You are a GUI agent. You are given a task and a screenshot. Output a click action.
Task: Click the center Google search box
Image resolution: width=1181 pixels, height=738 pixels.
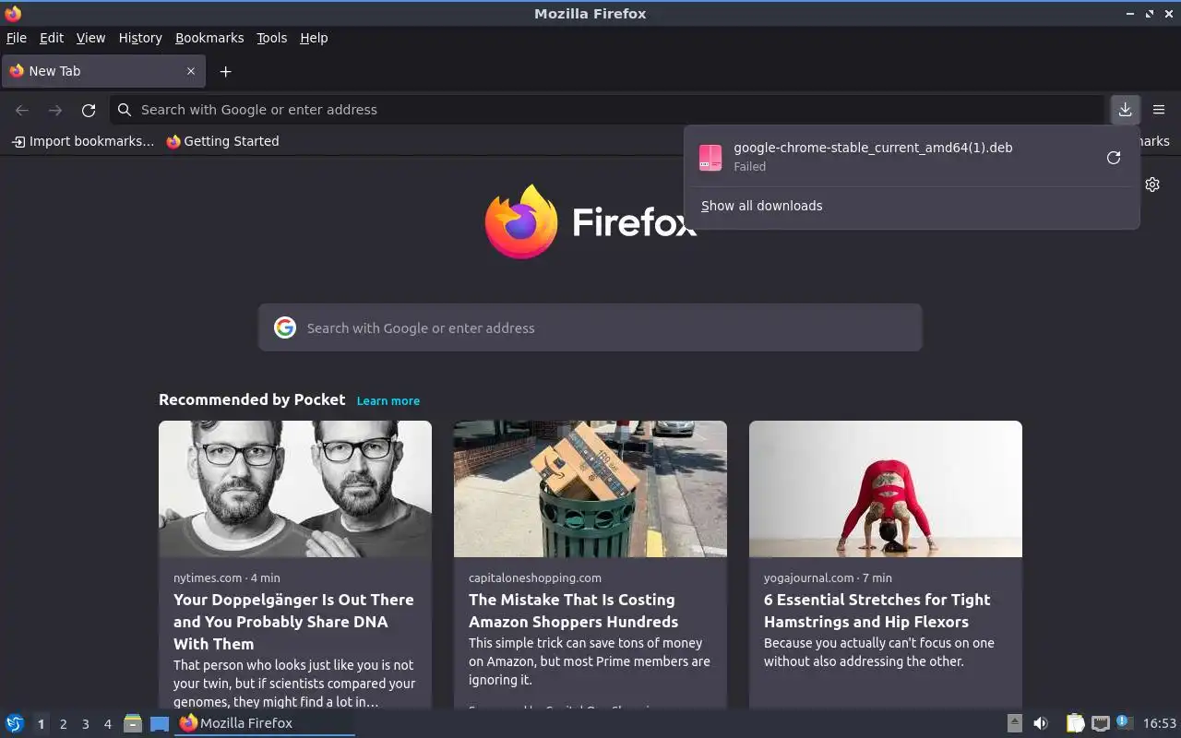coord(590,327)
